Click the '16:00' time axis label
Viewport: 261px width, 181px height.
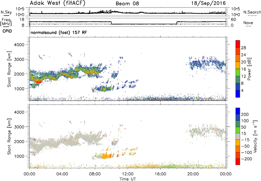coord(160,174)
